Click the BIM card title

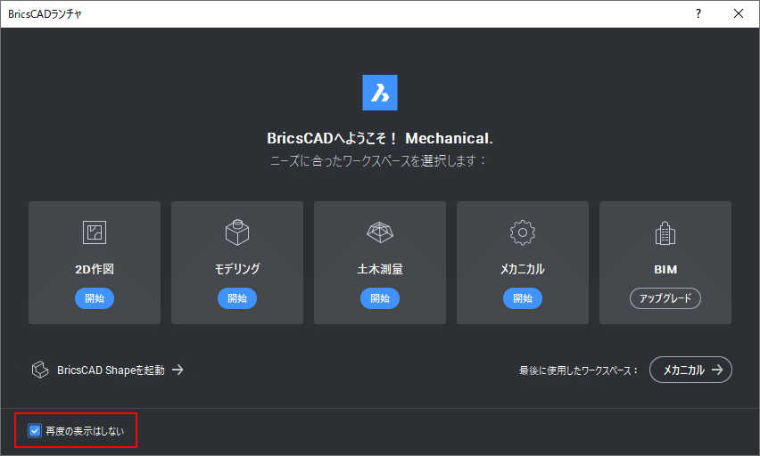(x=665, y=269)
